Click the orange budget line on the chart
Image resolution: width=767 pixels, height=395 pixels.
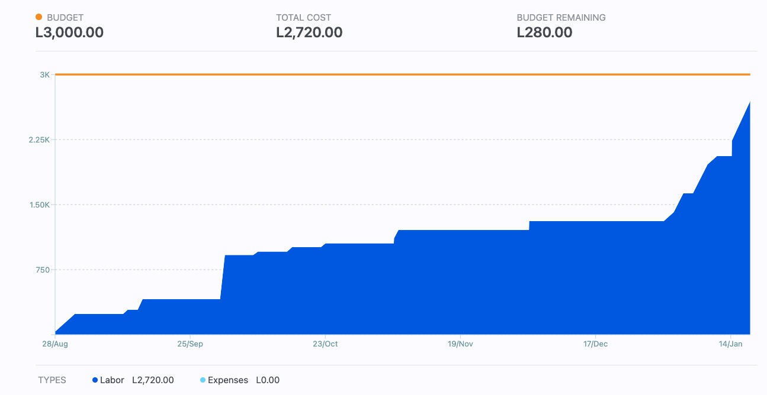tap(403, 75)
